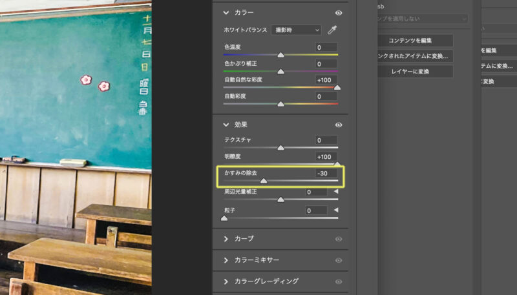Click the 色温度 value field

pos(326,47)
